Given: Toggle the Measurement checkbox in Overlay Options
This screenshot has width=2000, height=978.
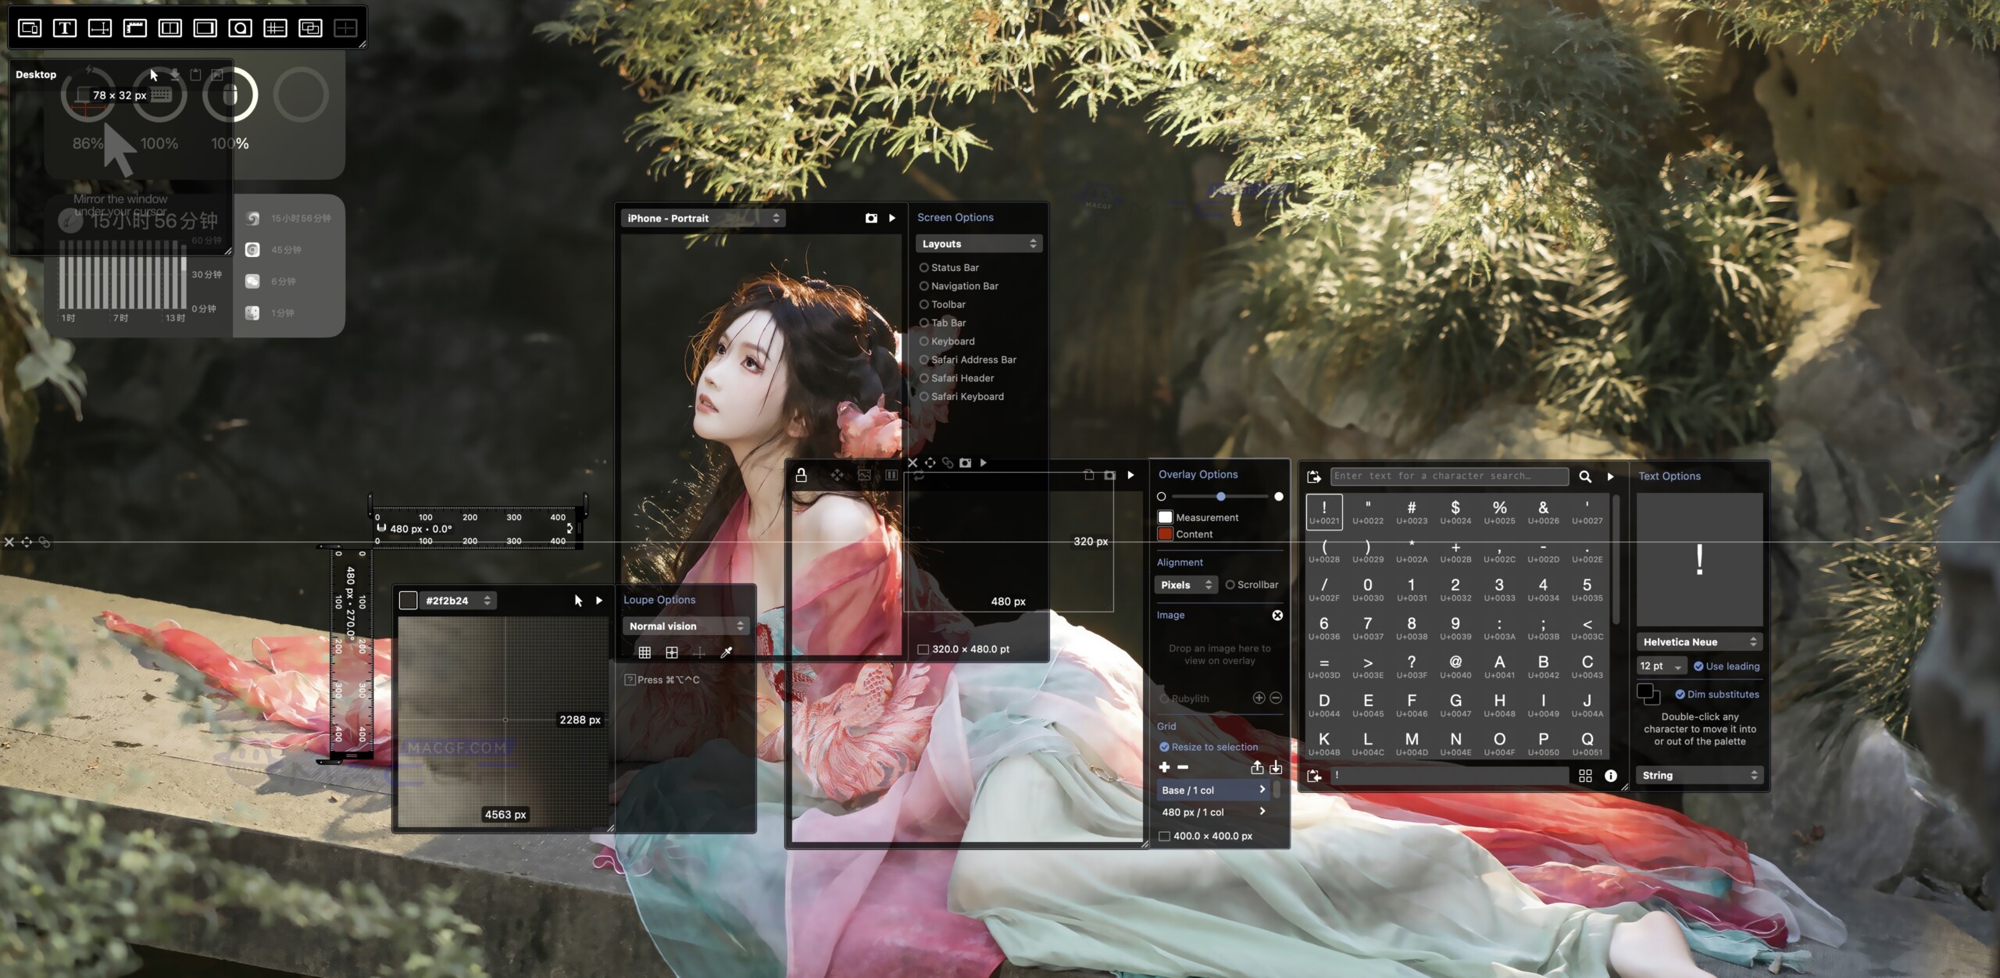Looking at the screenshot, I should pyautogui.click(x=1166, y=516).
